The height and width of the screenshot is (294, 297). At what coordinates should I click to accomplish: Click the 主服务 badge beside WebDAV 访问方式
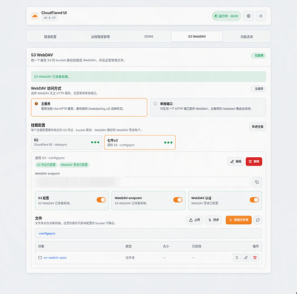coord(259,89)
